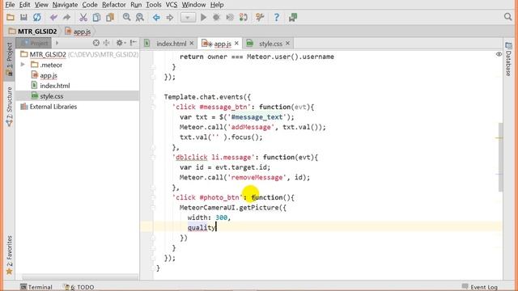Hide the Project panel with pin icon
This screenshot has height=291, width=518.
(x=133, y=43)
